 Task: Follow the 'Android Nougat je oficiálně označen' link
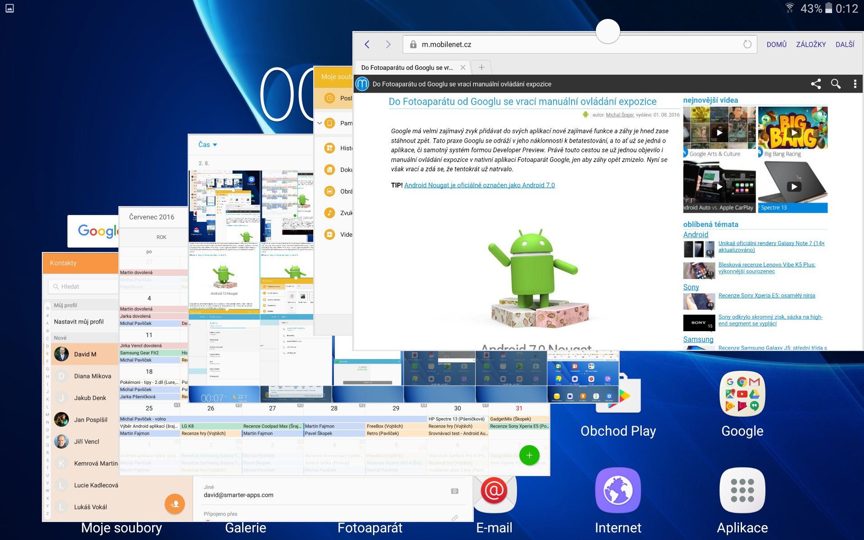(479, 185)
